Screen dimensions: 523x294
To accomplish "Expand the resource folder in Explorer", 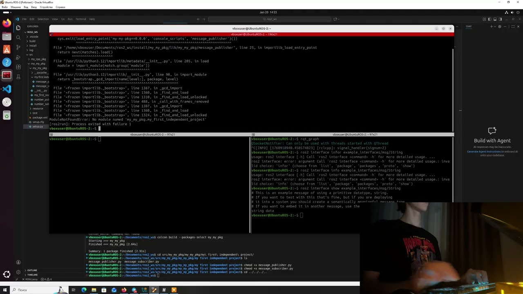I will coord(38,109).
